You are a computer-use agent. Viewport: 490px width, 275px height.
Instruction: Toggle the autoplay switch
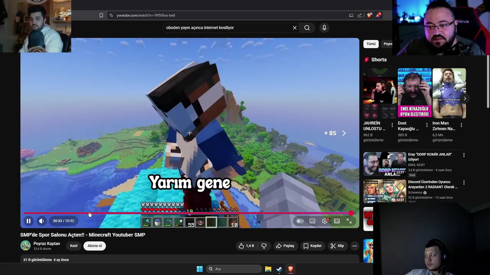pos(300,221)
